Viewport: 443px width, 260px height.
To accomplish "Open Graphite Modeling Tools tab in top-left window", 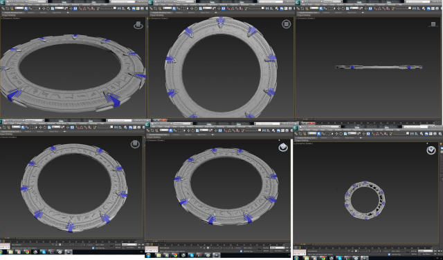I will pos(13,12).
